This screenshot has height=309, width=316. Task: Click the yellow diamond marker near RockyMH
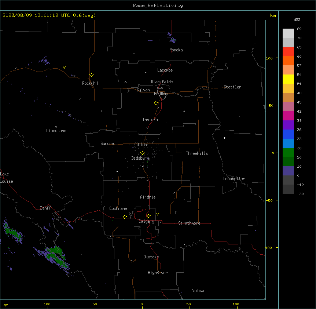91,75
